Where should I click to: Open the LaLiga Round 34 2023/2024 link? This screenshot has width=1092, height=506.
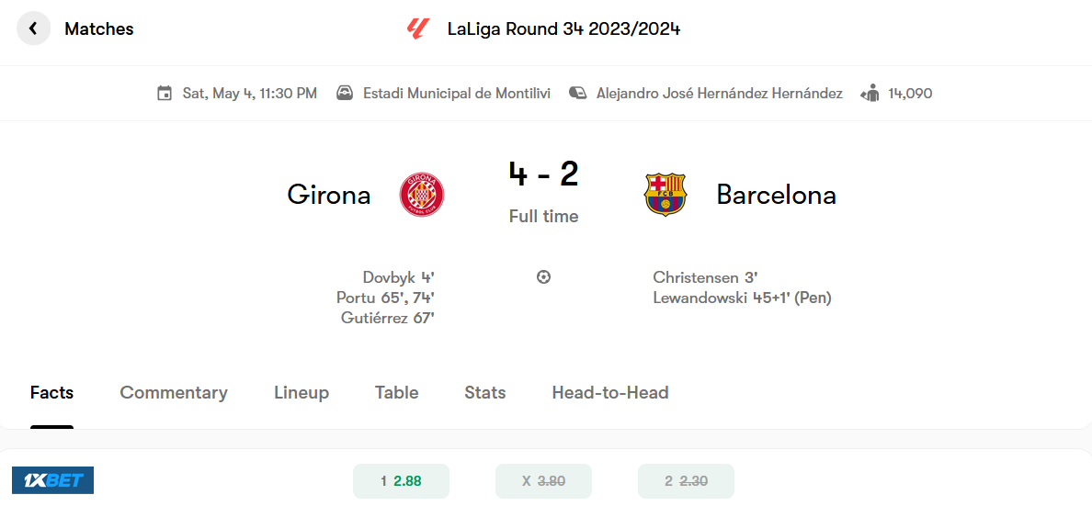click(564, 29)
